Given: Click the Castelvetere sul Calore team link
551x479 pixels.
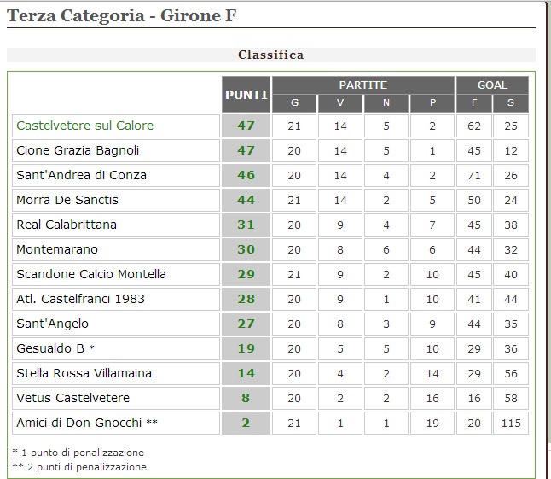Looking at the screenshot, I should point(85,126).
